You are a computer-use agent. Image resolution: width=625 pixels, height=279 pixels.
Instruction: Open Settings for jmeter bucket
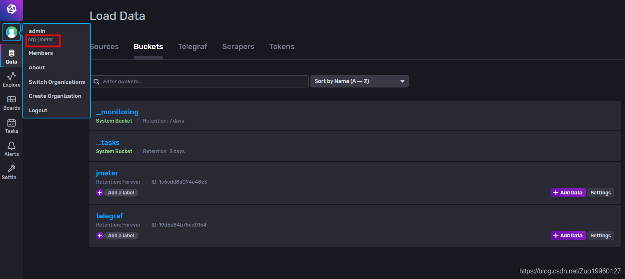[x=601, y=193]
